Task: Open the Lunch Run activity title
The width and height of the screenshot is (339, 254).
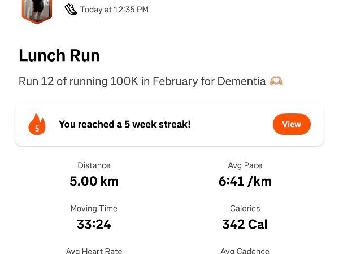Action: click(x=59, y=56)
